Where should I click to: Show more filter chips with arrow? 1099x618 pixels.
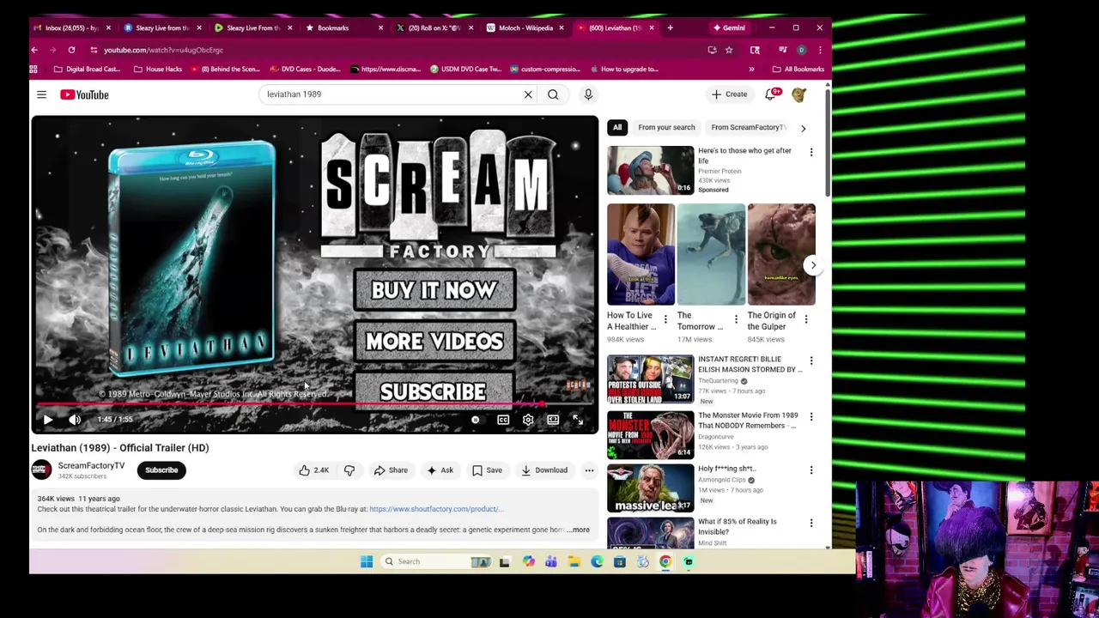pos(803,128)
